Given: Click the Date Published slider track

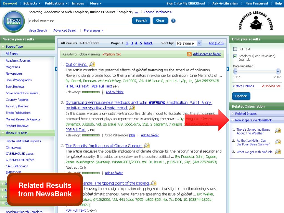Looking at the screenshot, I should (x=257, y=71).
